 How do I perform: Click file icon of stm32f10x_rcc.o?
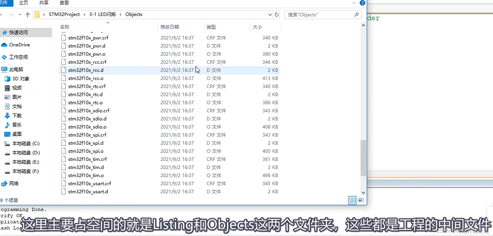pyautogui.click(x=64, y=78)
